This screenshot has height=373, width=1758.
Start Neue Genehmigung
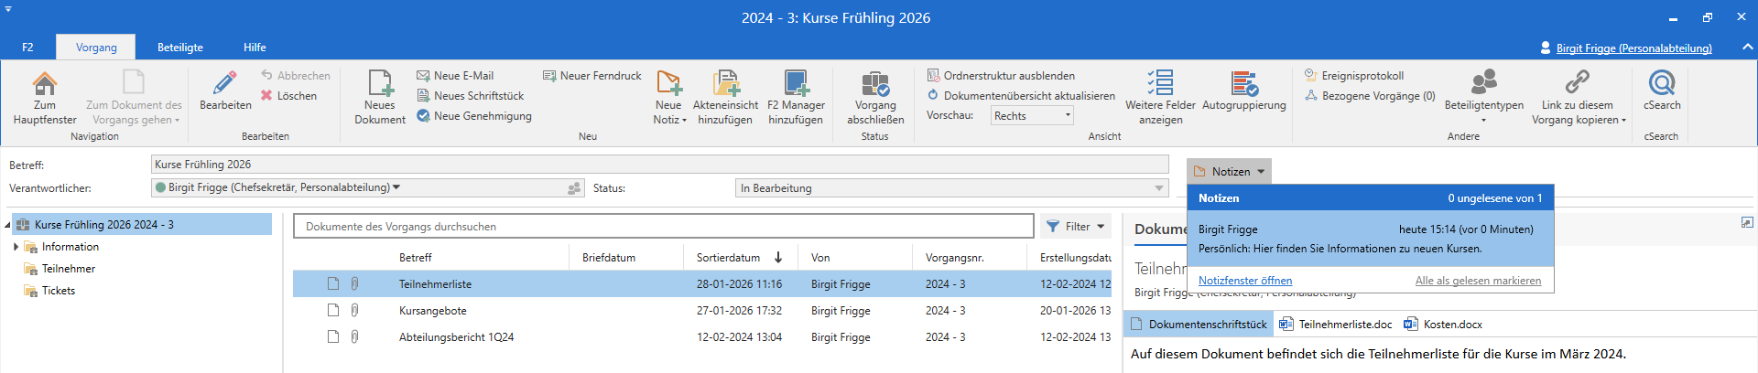pos(474,116)
